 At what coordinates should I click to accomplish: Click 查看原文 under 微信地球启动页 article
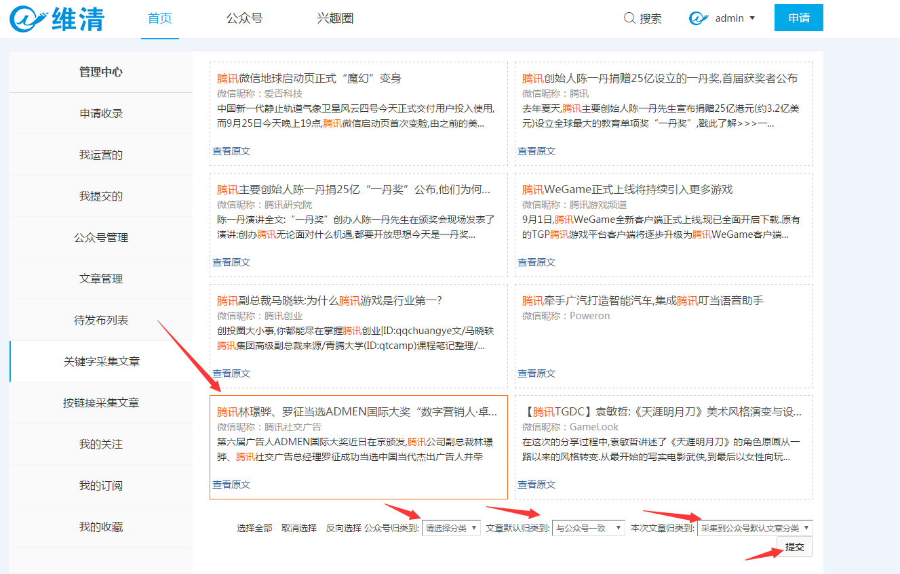[x=231, y=151]
